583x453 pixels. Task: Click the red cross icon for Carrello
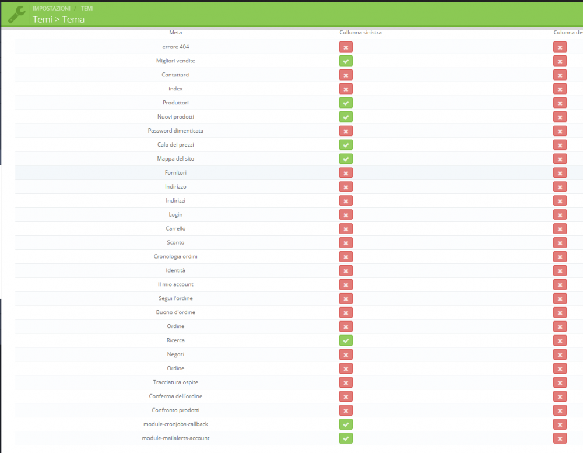(x=346, y=228)
